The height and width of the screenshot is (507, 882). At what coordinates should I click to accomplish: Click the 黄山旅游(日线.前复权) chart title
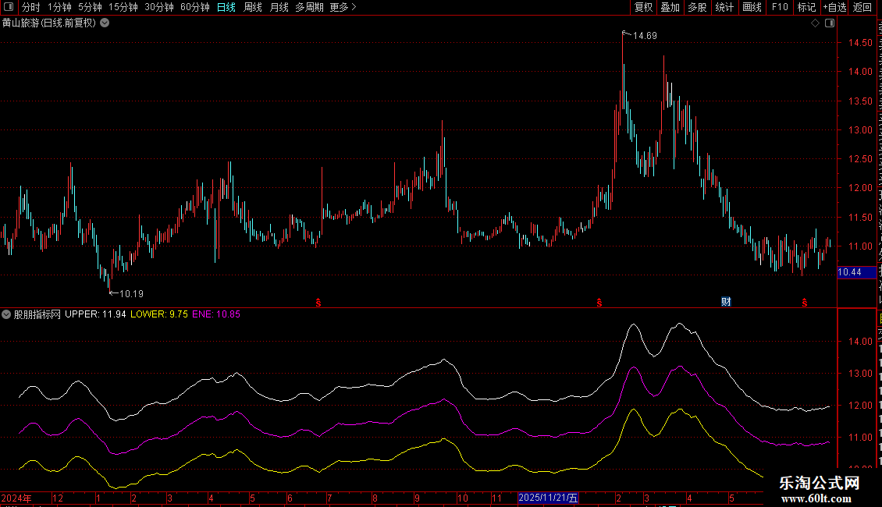(x=49, y=23)
